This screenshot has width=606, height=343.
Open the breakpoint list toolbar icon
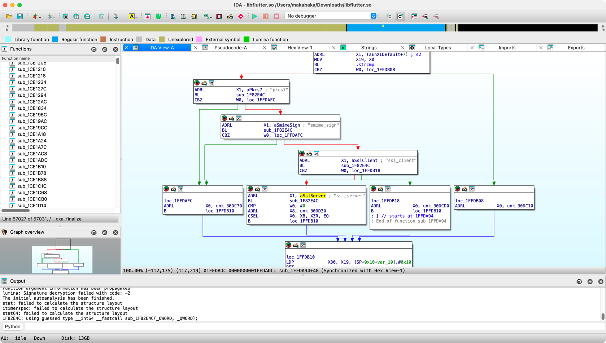pos(414,16)
